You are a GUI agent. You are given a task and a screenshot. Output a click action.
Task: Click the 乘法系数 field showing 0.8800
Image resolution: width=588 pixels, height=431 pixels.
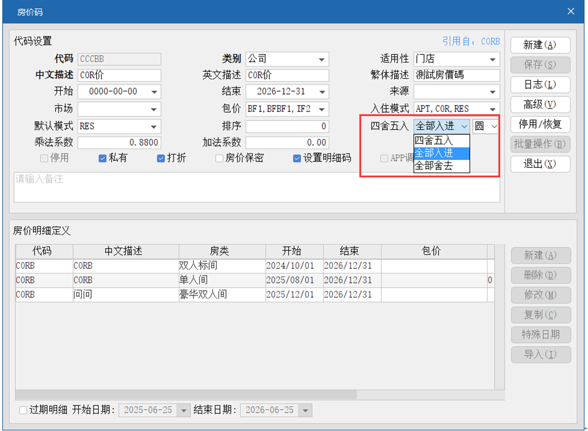(x=119, y=143)
